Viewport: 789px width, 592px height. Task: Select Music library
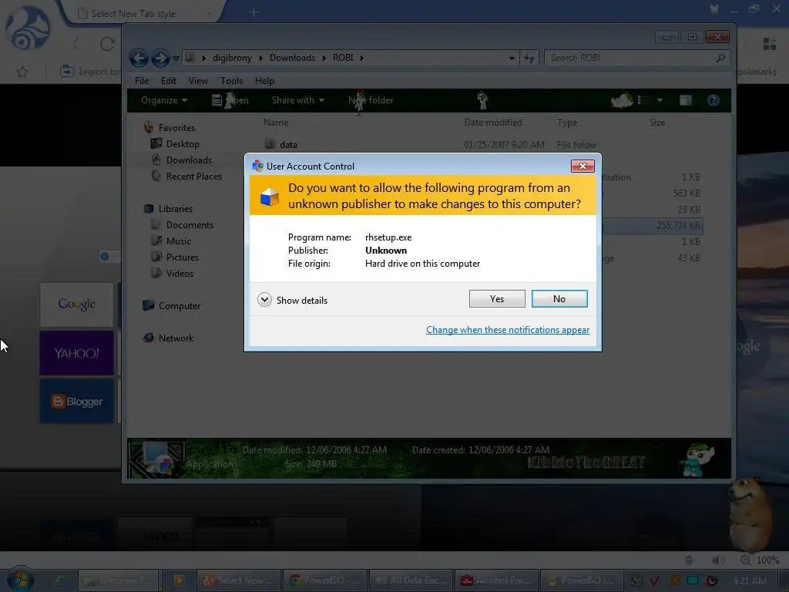point(171,241)
